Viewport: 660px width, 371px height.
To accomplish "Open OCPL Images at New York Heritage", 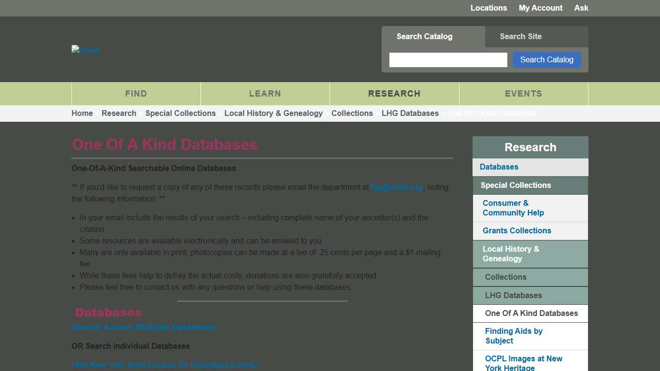I will 523,362.
